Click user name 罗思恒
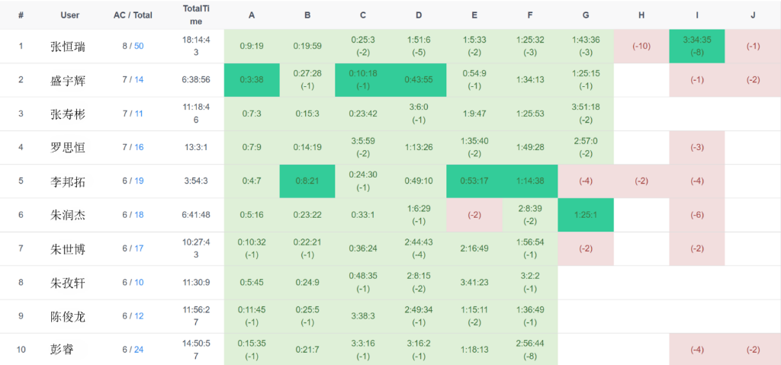The width and height of the screenshot is (781, 365). 68,148
